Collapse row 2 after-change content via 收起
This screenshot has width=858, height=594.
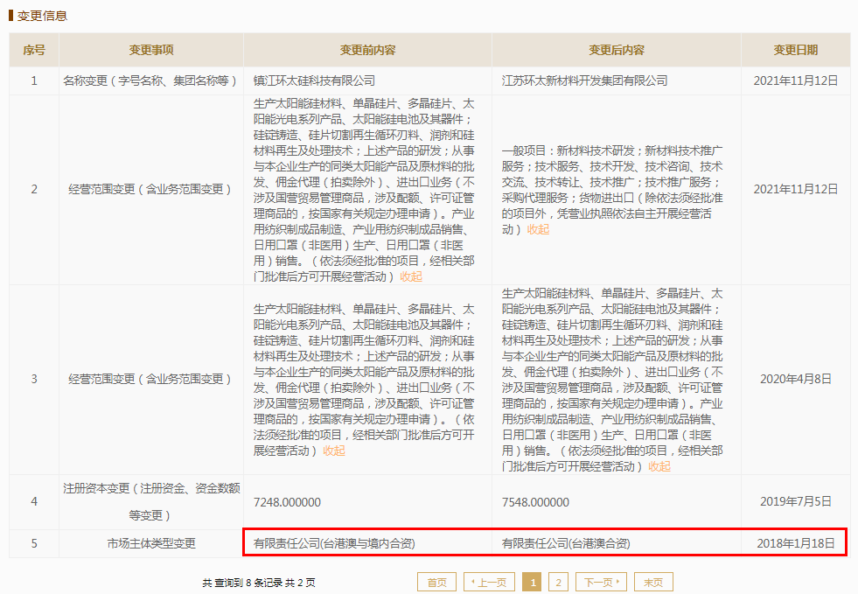click(x=538, y=229)
